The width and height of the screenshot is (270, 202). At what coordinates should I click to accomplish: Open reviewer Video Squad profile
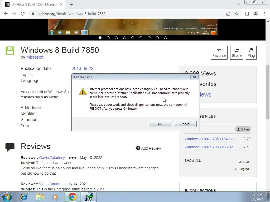click(50, 184)
